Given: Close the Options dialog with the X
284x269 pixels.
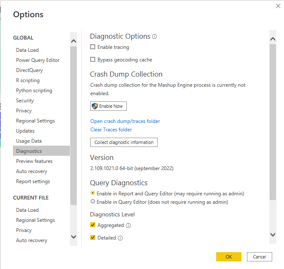Looking at the screenshot, I should tap(278, 6).
